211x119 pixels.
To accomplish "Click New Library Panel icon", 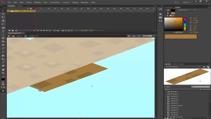I will point(208,67).
